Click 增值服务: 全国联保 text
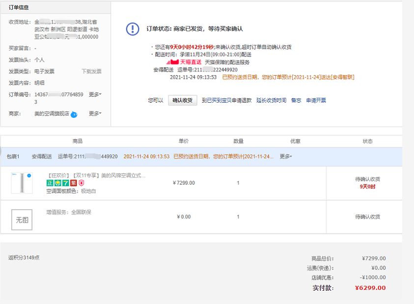414x304 pixels. pos(69,212)
